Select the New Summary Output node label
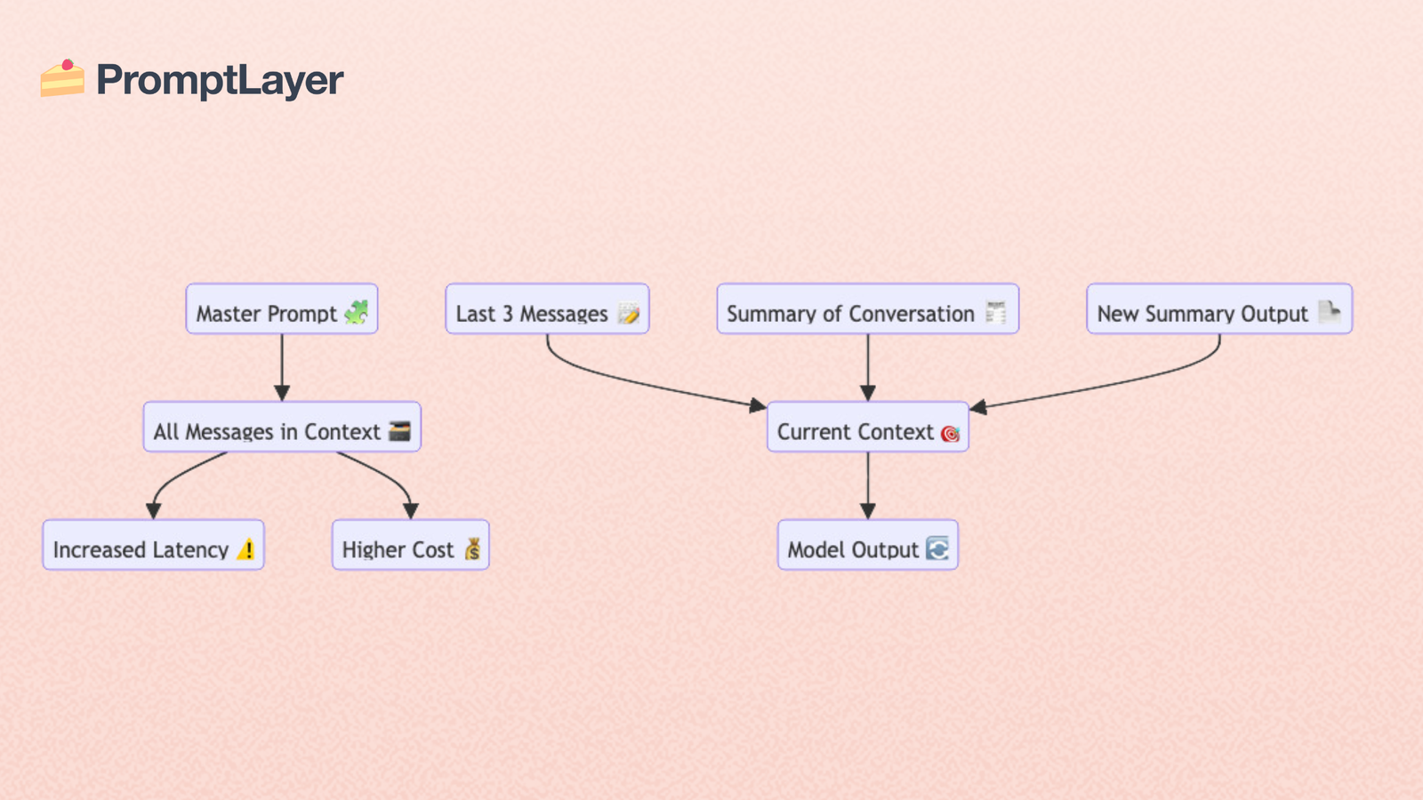Screen dimensions: 1423x800 (1202, 314)
